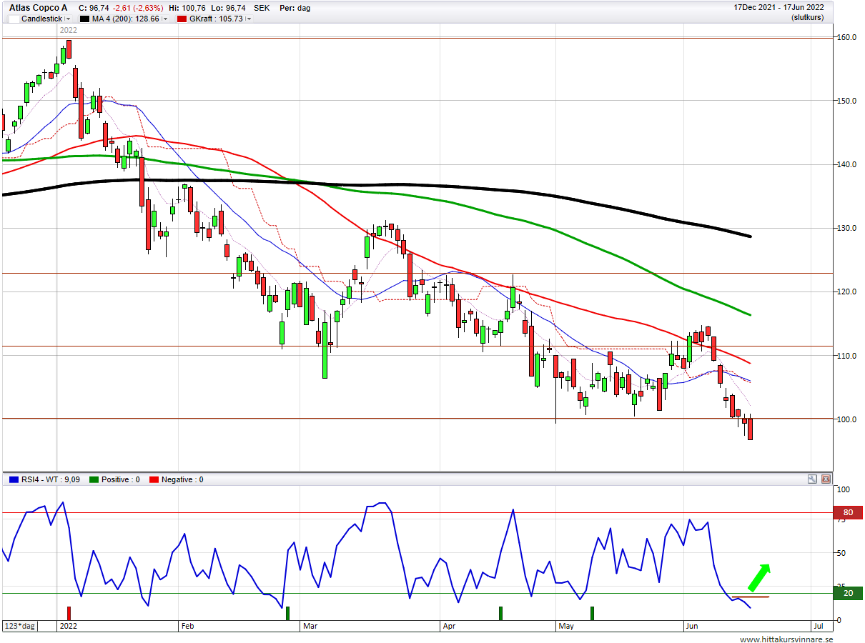Click the May month marker on time axis
This screenshot has height=643, width=865.
tap(566, 626)
